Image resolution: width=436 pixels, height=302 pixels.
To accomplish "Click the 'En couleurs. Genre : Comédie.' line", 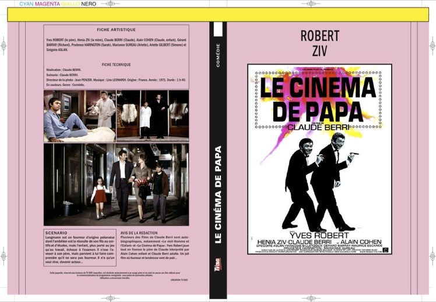I will tap(65, 84).
